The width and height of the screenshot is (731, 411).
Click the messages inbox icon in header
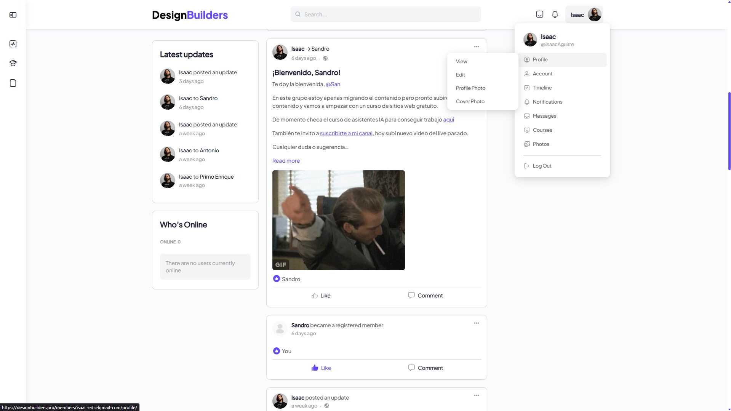point(539,14)
